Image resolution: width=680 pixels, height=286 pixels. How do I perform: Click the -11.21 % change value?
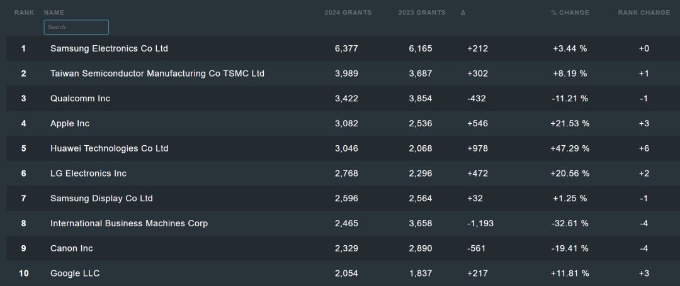click(570, 99)
